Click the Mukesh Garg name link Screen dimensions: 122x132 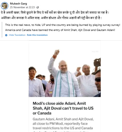pos(18,4)
